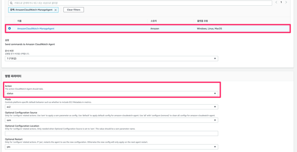This screenshot has width=297, height=152.
Task: Open the Mode dropdown set to ec2
Action: tap(111, 107)
